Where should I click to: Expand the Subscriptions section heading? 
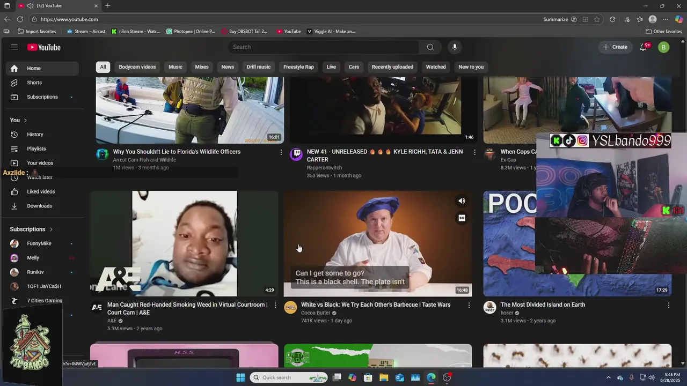point(31,229)
